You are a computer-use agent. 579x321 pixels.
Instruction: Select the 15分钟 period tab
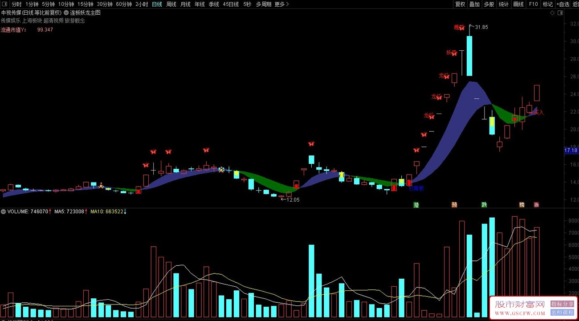pyautogui.click(x=86, y=4)
